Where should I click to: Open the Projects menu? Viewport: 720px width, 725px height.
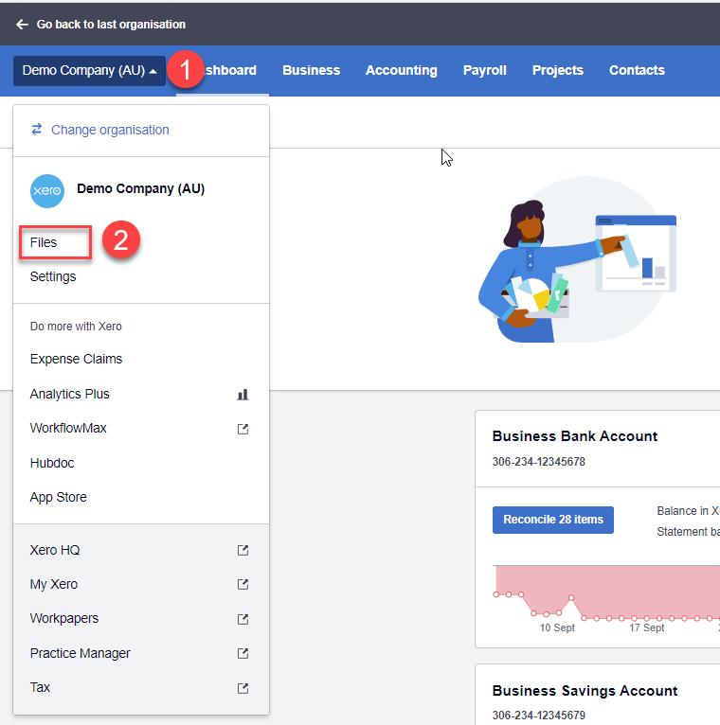[558, 70]
